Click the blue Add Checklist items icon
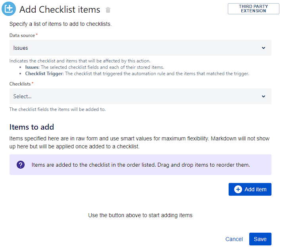 click(x=9, y=9)
